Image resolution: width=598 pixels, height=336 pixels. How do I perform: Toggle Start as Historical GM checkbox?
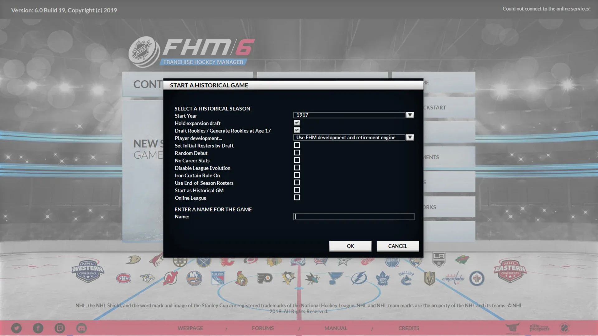tap(297, 190)
